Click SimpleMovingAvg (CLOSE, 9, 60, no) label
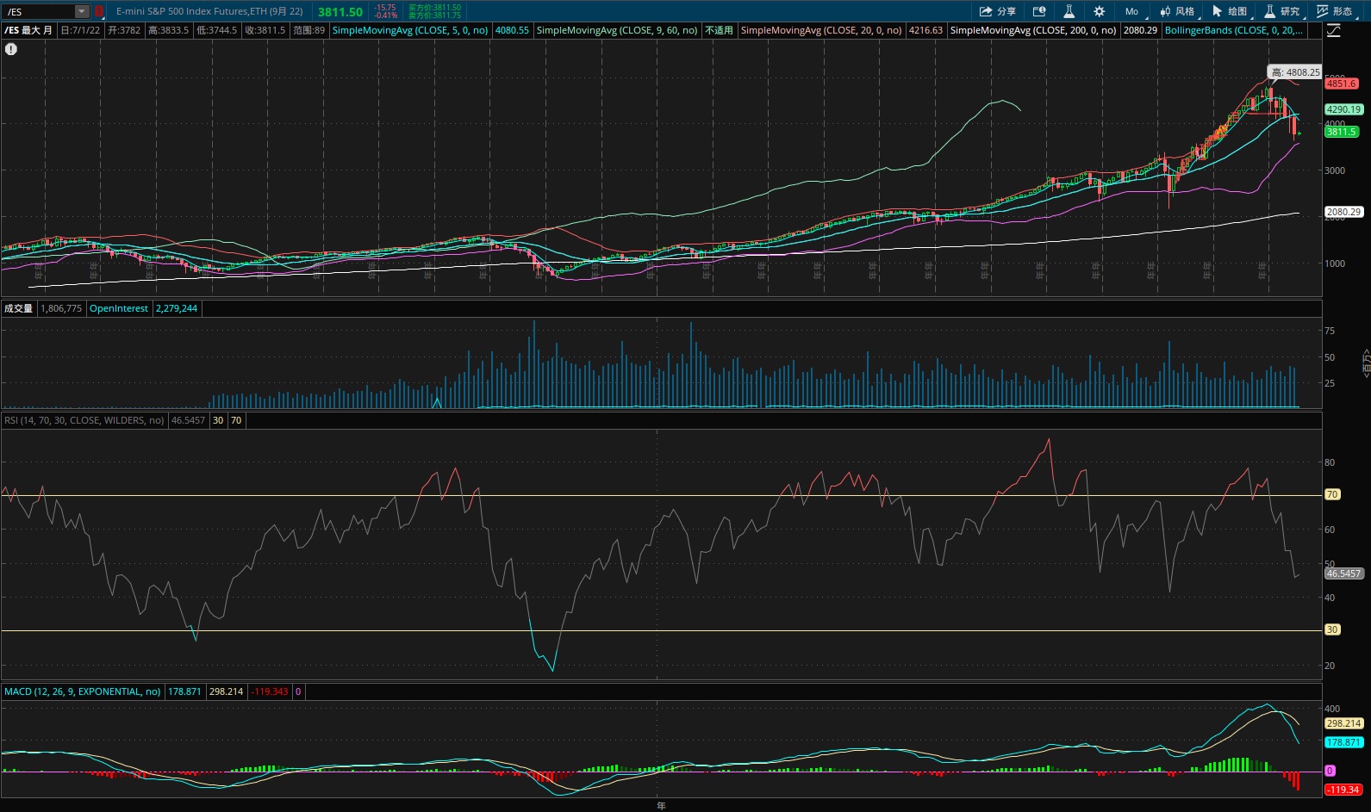Image resolution: width=1371 pixels, height=812 pixels. click(x=617, y=30)
